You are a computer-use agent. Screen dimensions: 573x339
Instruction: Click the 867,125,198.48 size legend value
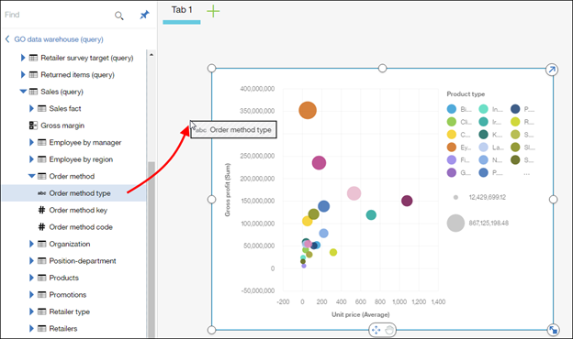click(x=489, y=223)
